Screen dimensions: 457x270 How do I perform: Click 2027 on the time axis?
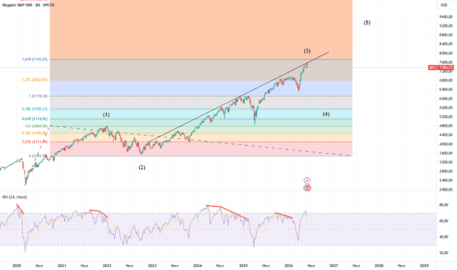pyautogui.click(x=334, y=266)
